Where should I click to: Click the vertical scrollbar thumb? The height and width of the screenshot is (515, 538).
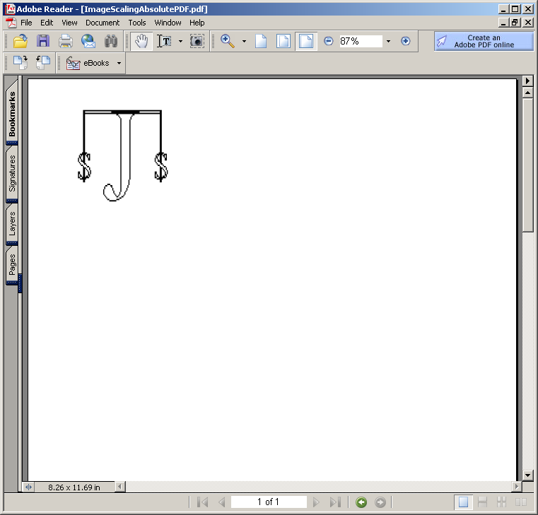click(527, 165)
